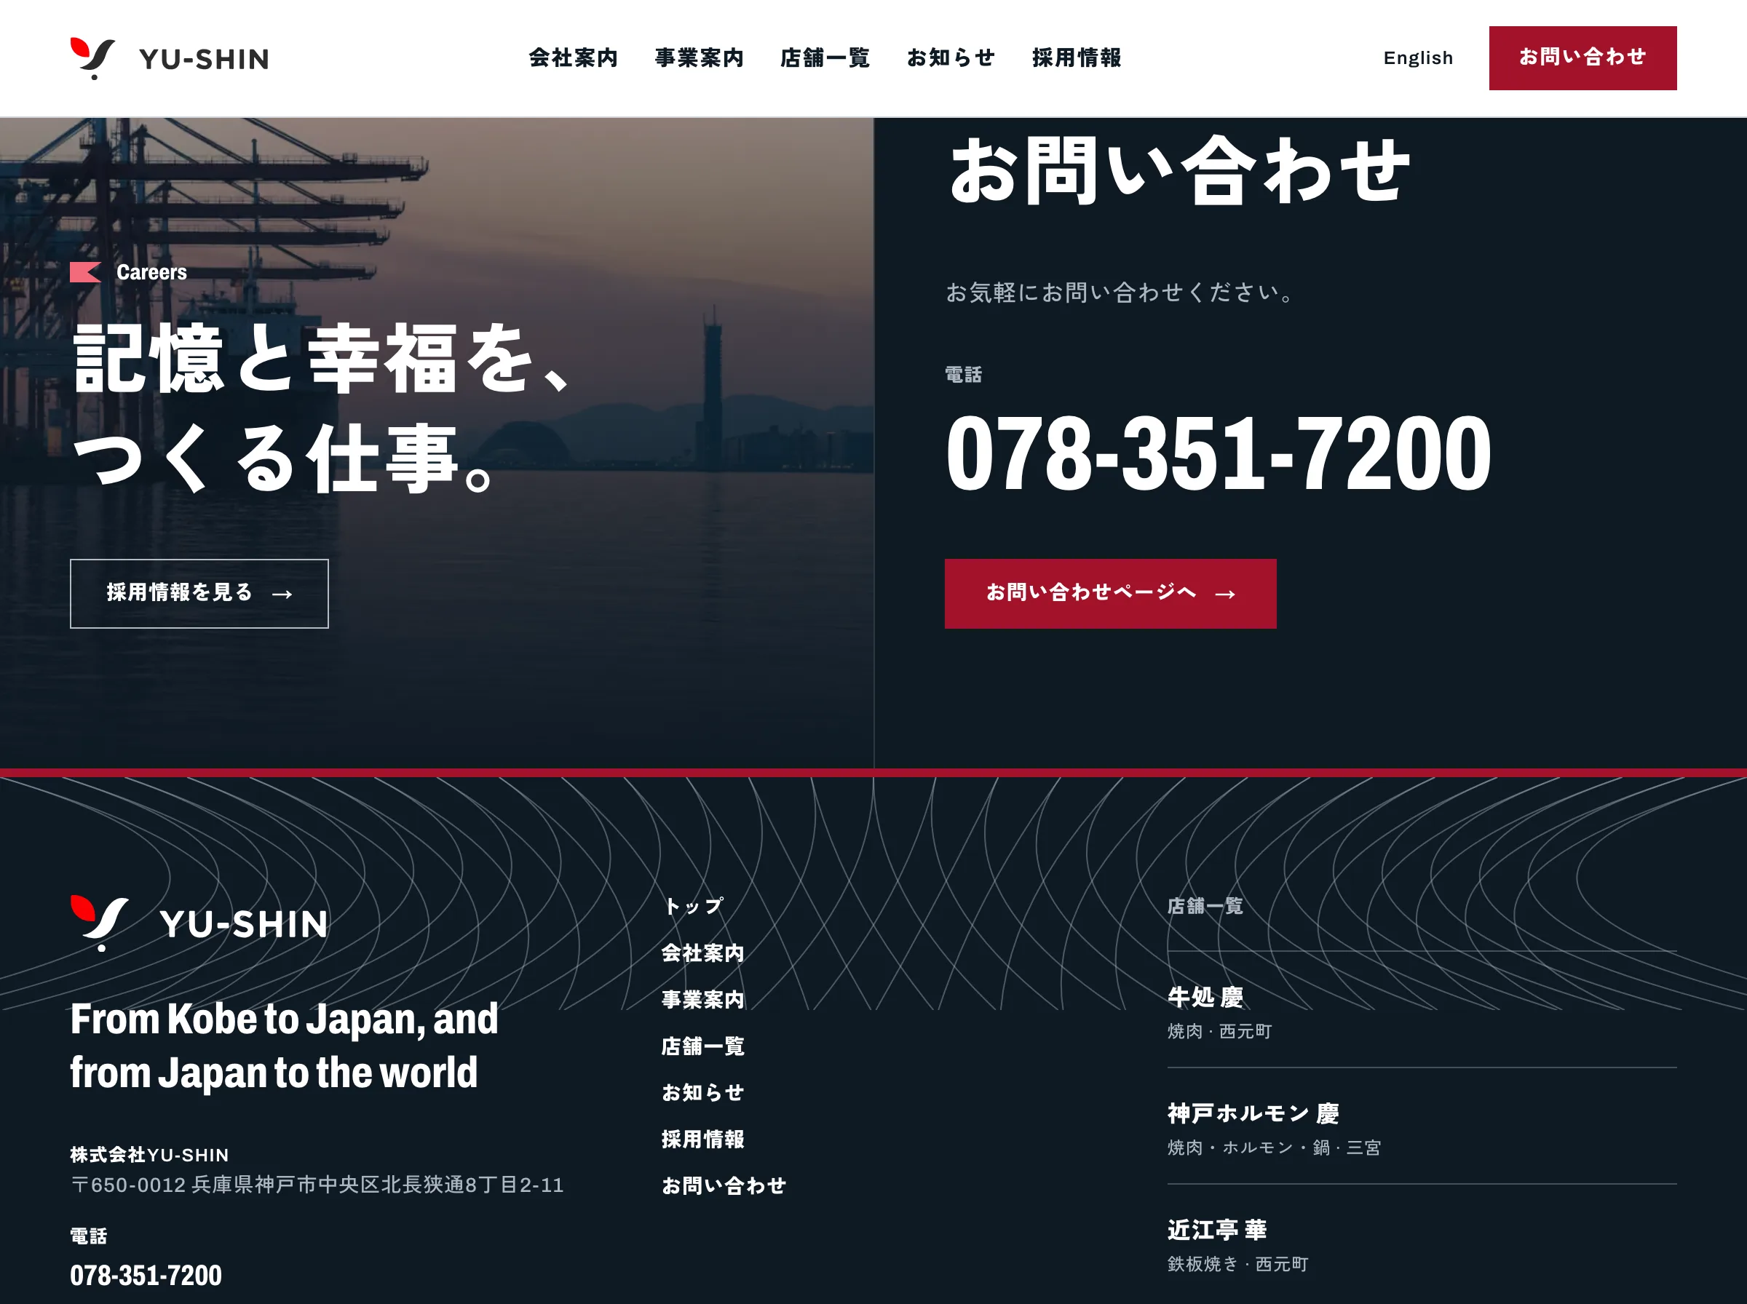
Task: Open the 近江亭 華 store entry
Action: click(1422, 1245)
